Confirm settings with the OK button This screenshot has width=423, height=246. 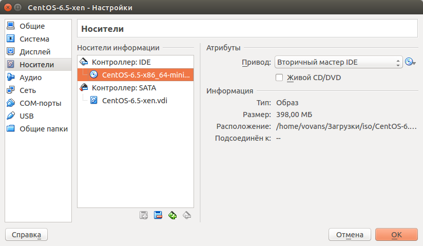[x=396, y=235]
